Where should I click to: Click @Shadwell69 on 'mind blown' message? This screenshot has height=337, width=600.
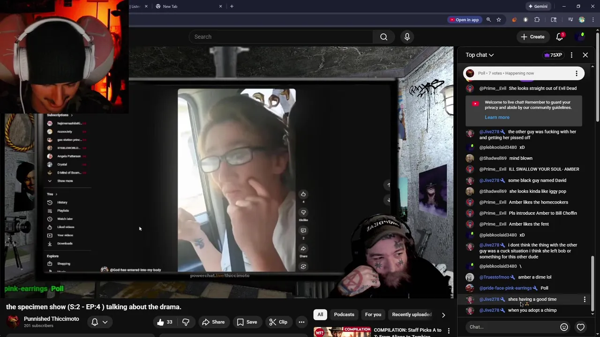tap(493, 159)
